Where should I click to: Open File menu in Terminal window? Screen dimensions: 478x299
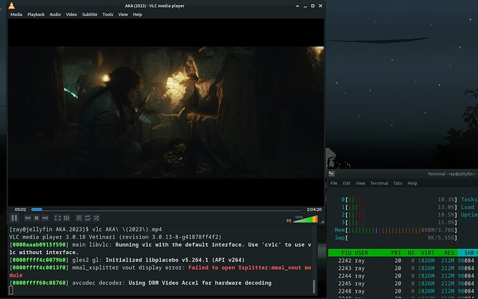click(x=334, y=183)
